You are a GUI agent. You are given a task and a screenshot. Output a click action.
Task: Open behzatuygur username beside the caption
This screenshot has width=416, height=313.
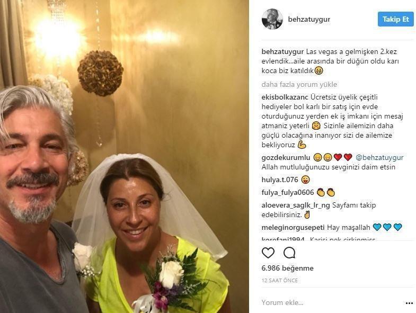[x=283, y=51]
